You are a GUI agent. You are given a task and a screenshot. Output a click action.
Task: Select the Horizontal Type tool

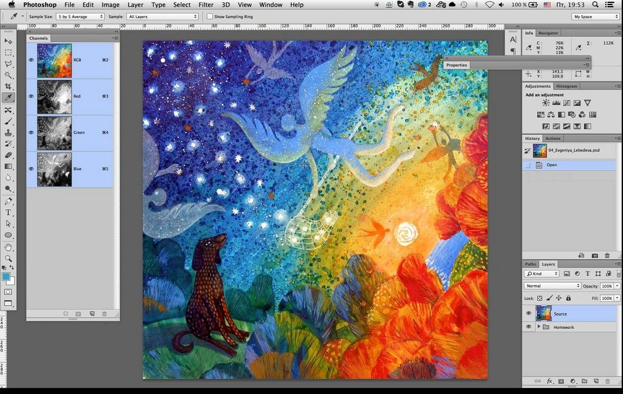[x=8, y=213]
